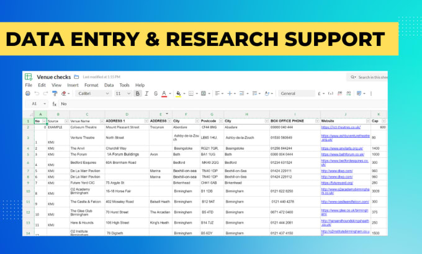Screen dimensions: 422x254
Task: Click the cell reading Coliseum Theatre
Action: (88, 127)
